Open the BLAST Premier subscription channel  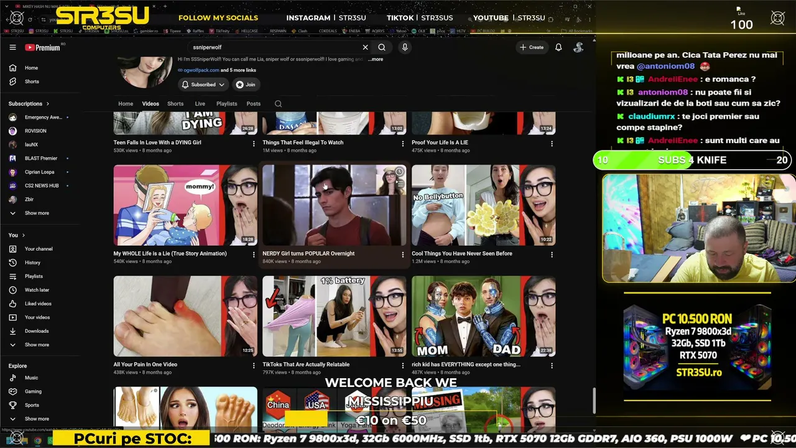40,158
